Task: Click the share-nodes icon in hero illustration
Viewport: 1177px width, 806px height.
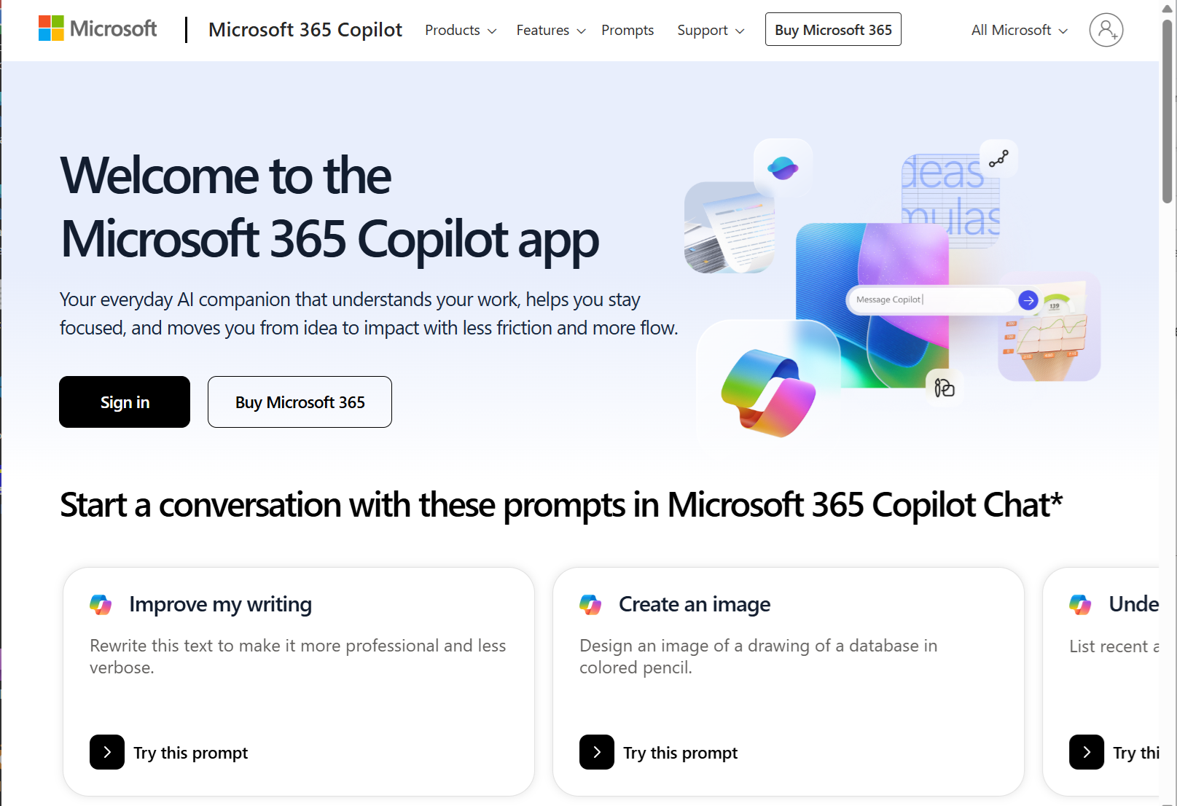Action: point(998,158)
